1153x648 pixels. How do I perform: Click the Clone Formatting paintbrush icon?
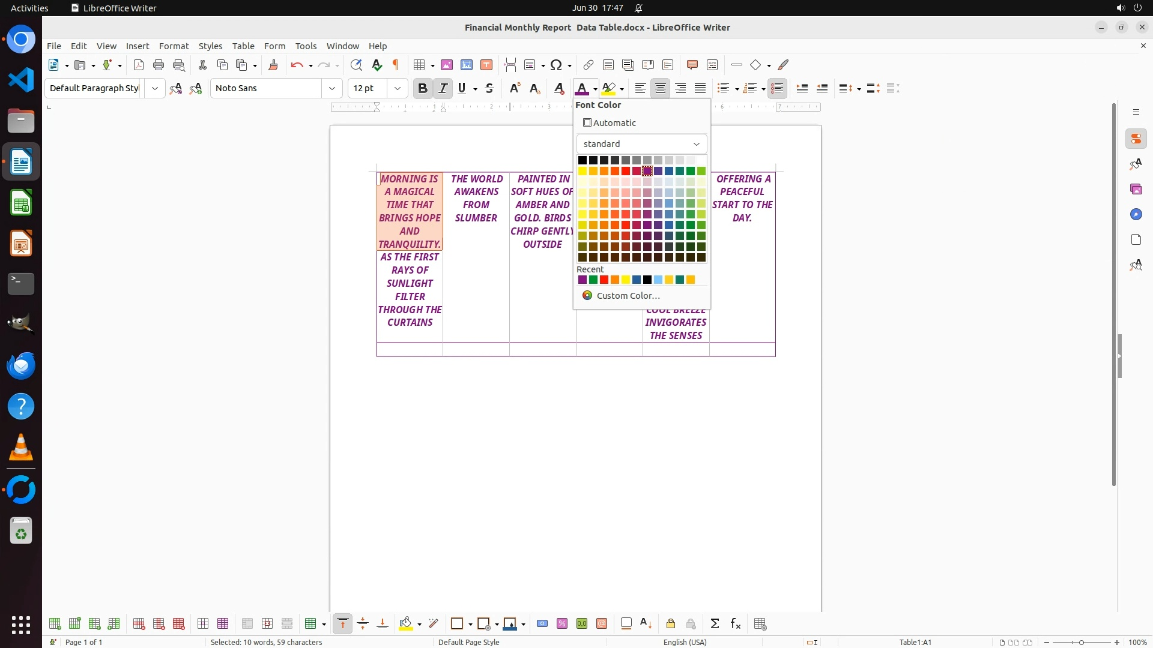(273, 65)
